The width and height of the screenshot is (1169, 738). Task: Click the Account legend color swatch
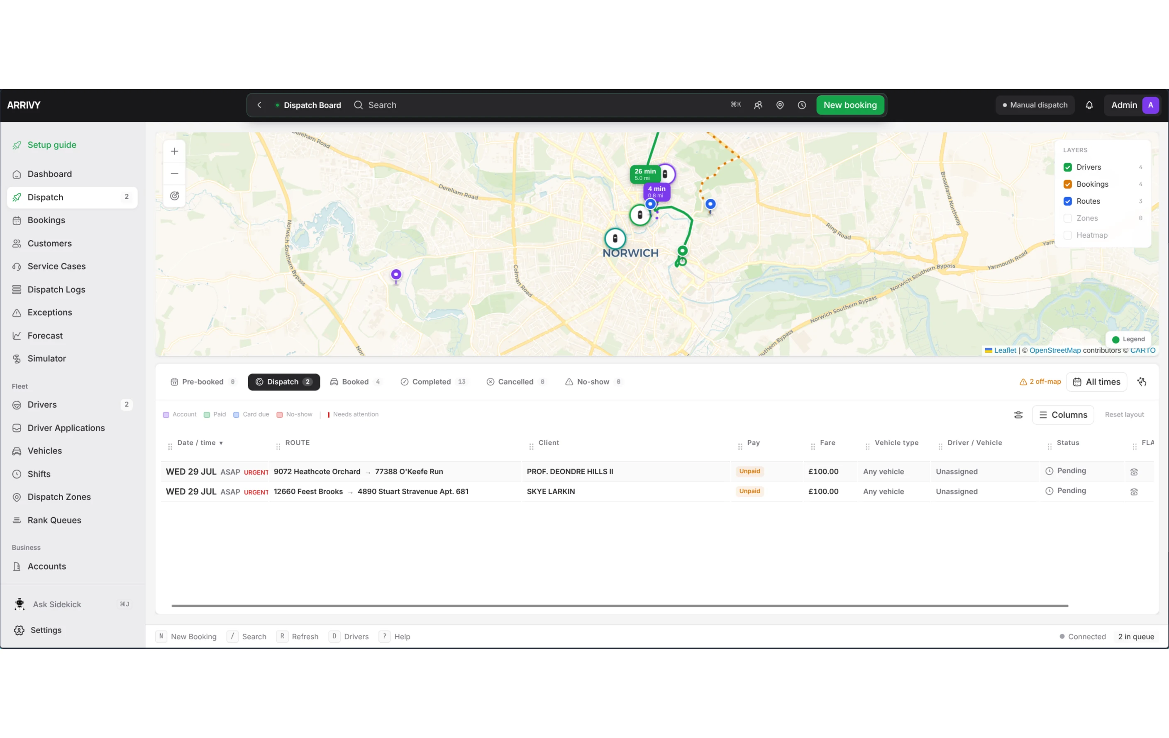[166, 415]
